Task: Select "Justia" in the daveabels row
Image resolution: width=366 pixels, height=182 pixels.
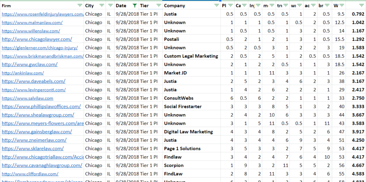Action: pos(170,81)
